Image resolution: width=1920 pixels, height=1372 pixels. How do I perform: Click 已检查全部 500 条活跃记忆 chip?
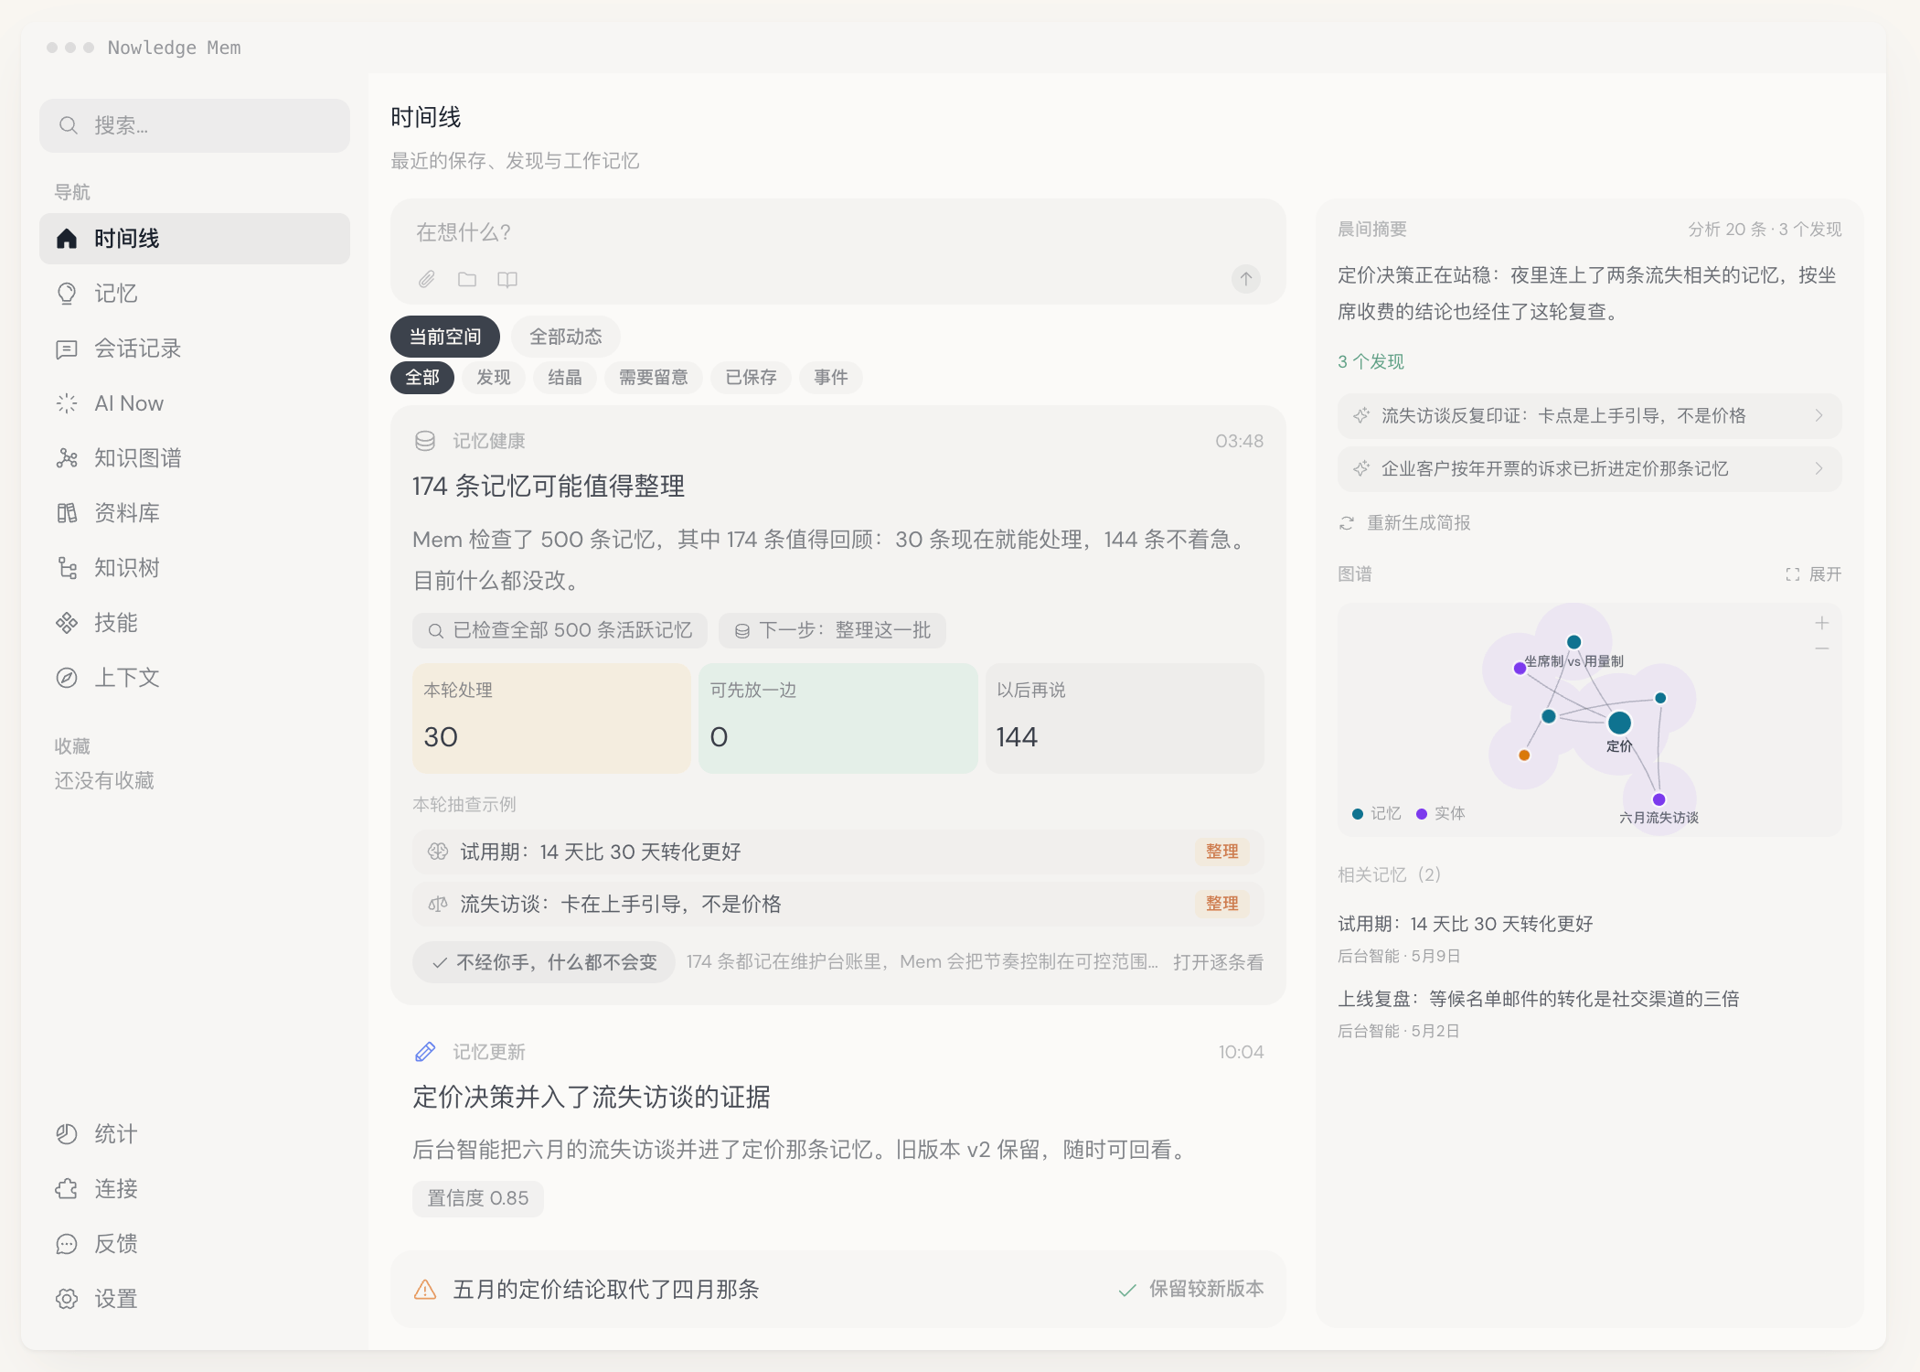pos(560,630)
